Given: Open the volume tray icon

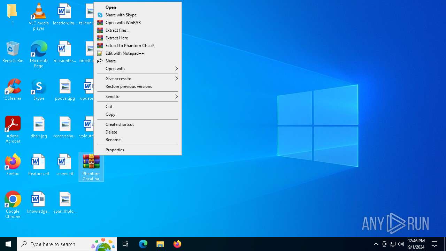Looking at the screenshot, I should [x=401, y=244].
